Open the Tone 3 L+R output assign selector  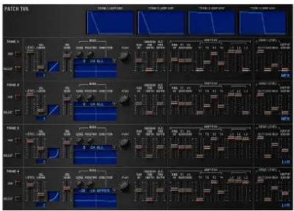pos(286,162)
